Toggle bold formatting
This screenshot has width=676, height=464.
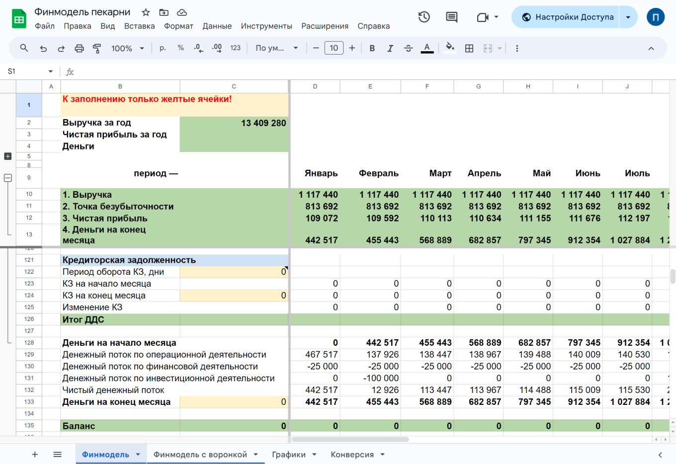(372, 48)
